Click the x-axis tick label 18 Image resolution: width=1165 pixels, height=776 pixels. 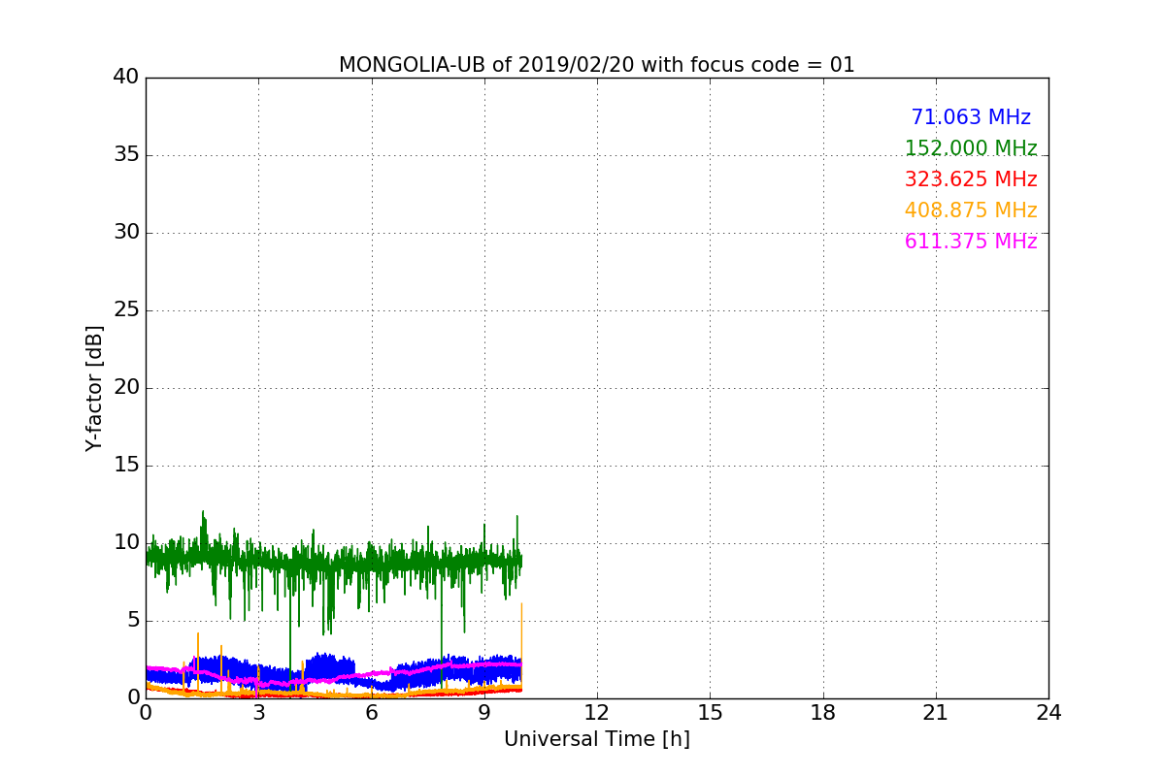pos(823,712)
